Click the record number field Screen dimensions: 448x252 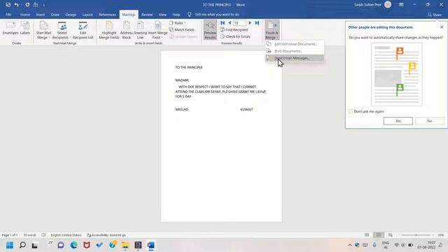coord(239,23)
